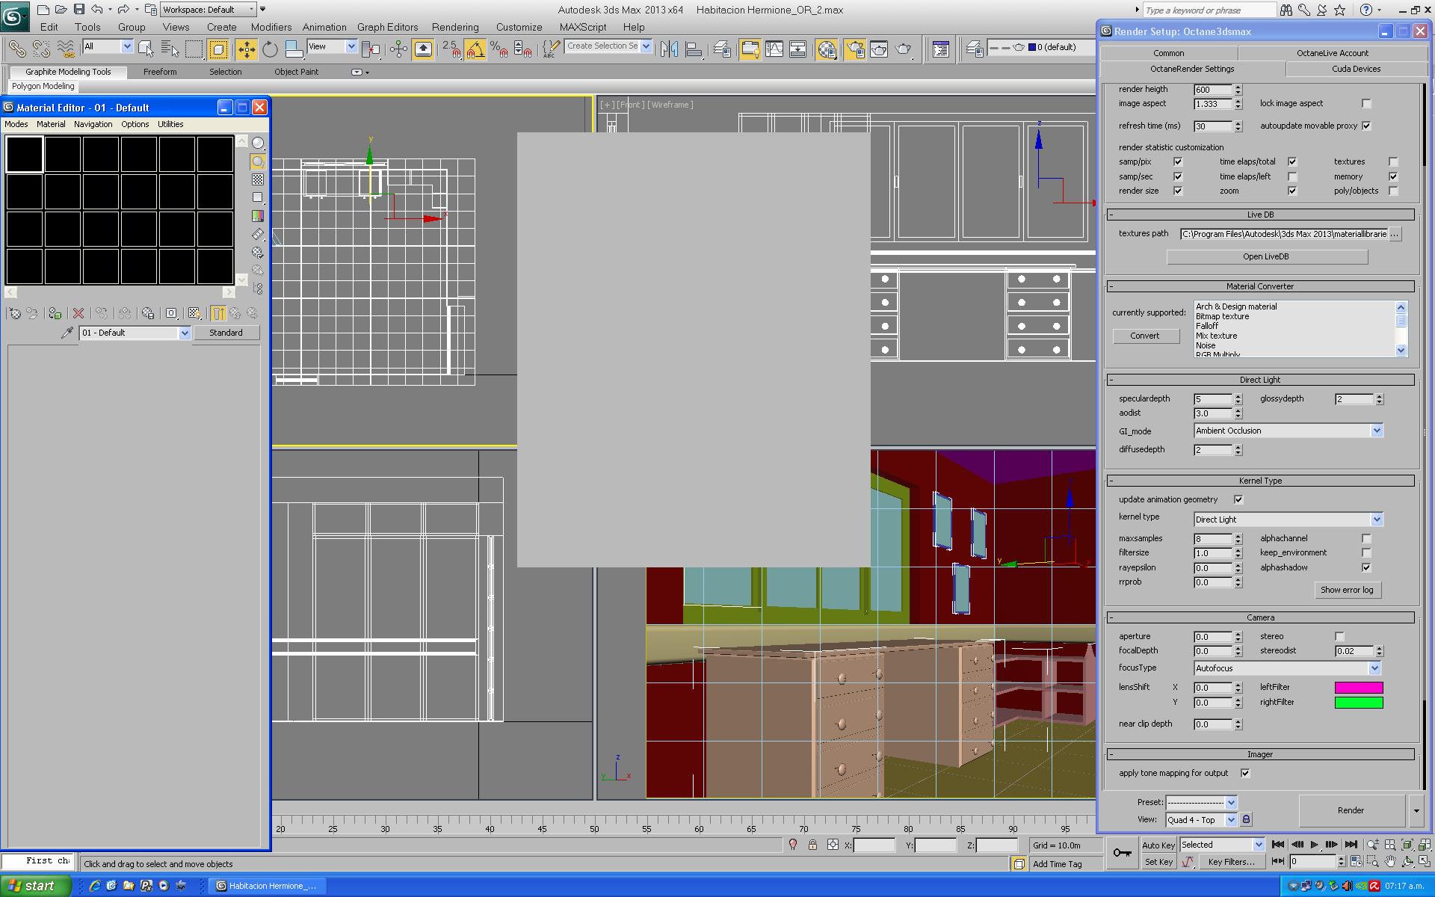The height and width of the screenshot is (897, 1435).
Task: Switch to the Cuda Devices tab
Action: point(1356,69)
